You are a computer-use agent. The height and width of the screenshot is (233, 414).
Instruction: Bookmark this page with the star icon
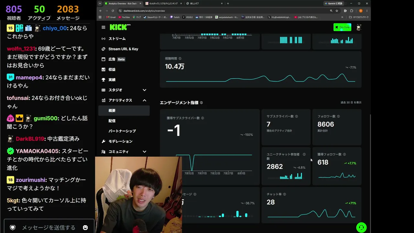(337, 11)
